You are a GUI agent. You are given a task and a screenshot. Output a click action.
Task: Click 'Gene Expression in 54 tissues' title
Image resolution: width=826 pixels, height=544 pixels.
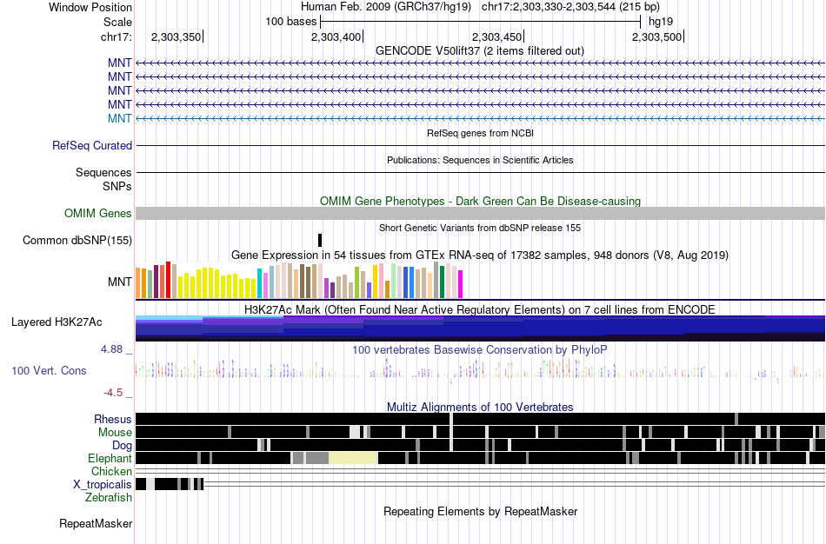[x=480, y=255]
